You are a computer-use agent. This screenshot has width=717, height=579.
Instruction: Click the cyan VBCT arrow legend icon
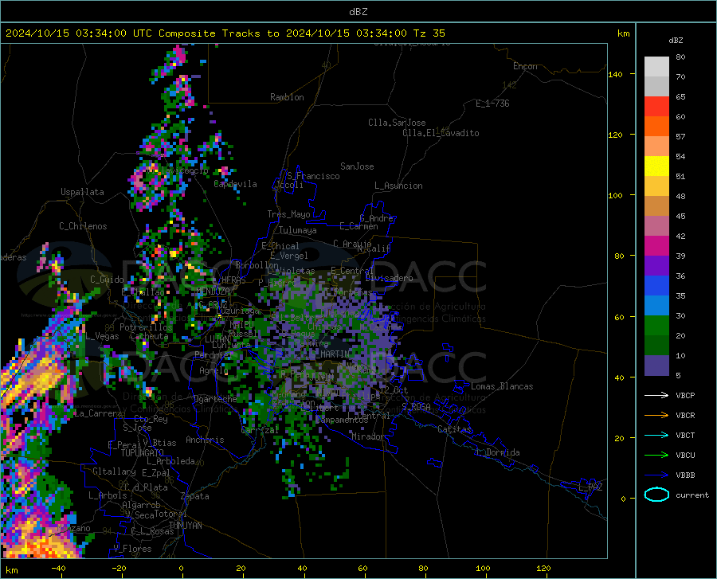coord(656,435)
